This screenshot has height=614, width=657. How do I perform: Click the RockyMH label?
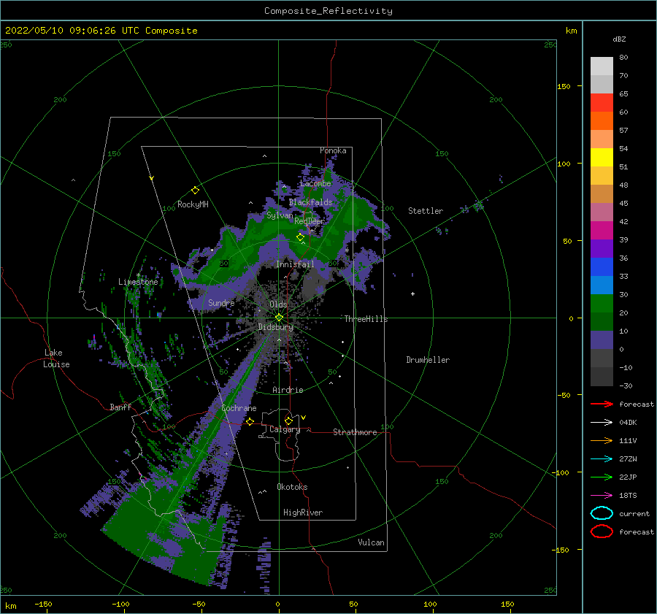click(193, 204)
